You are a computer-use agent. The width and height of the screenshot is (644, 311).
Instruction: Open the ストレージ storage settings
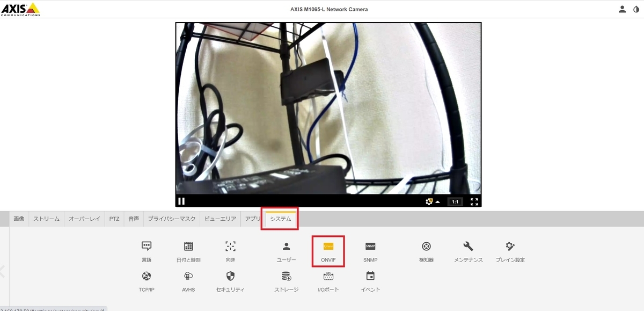[286, 281]
